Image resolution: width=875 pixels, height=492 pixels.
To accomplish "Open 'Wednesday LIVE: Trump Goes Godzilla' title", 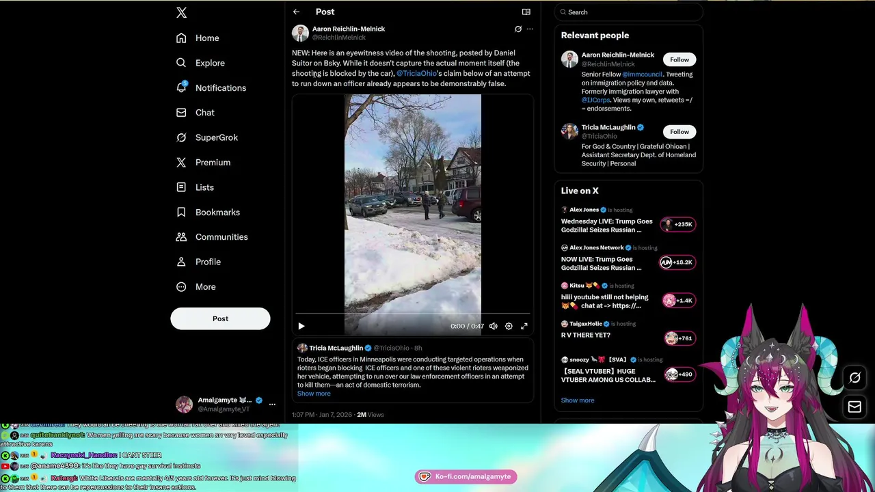I will point(607,225).
